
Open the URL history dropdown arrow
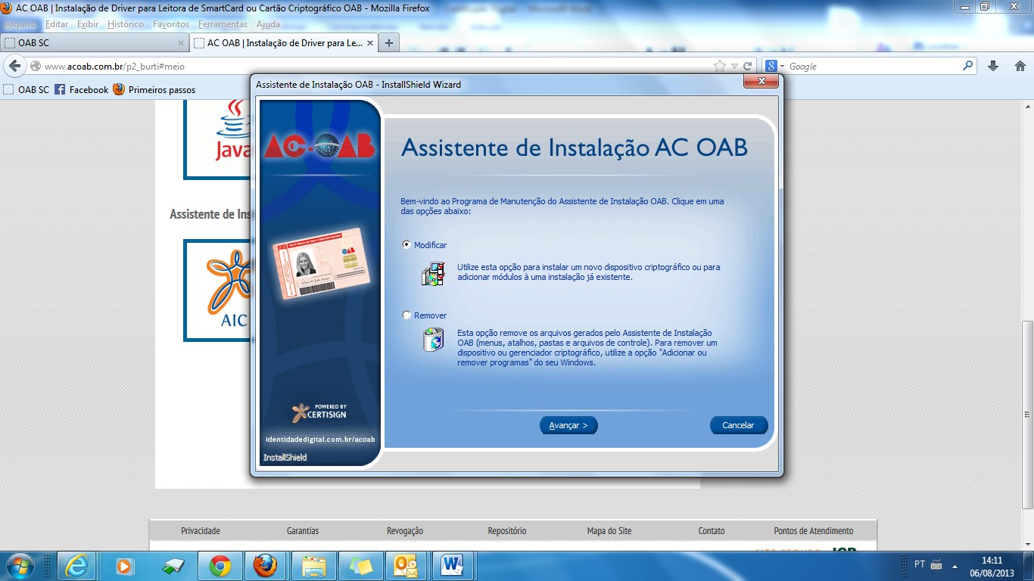coord(734,67)
